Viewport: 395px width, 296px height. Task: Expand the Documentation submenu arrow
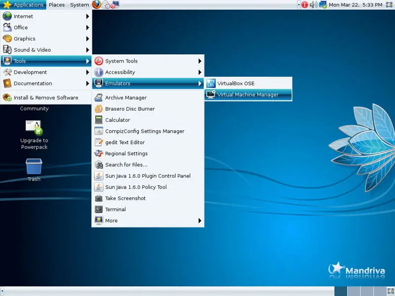coord(87,83)
